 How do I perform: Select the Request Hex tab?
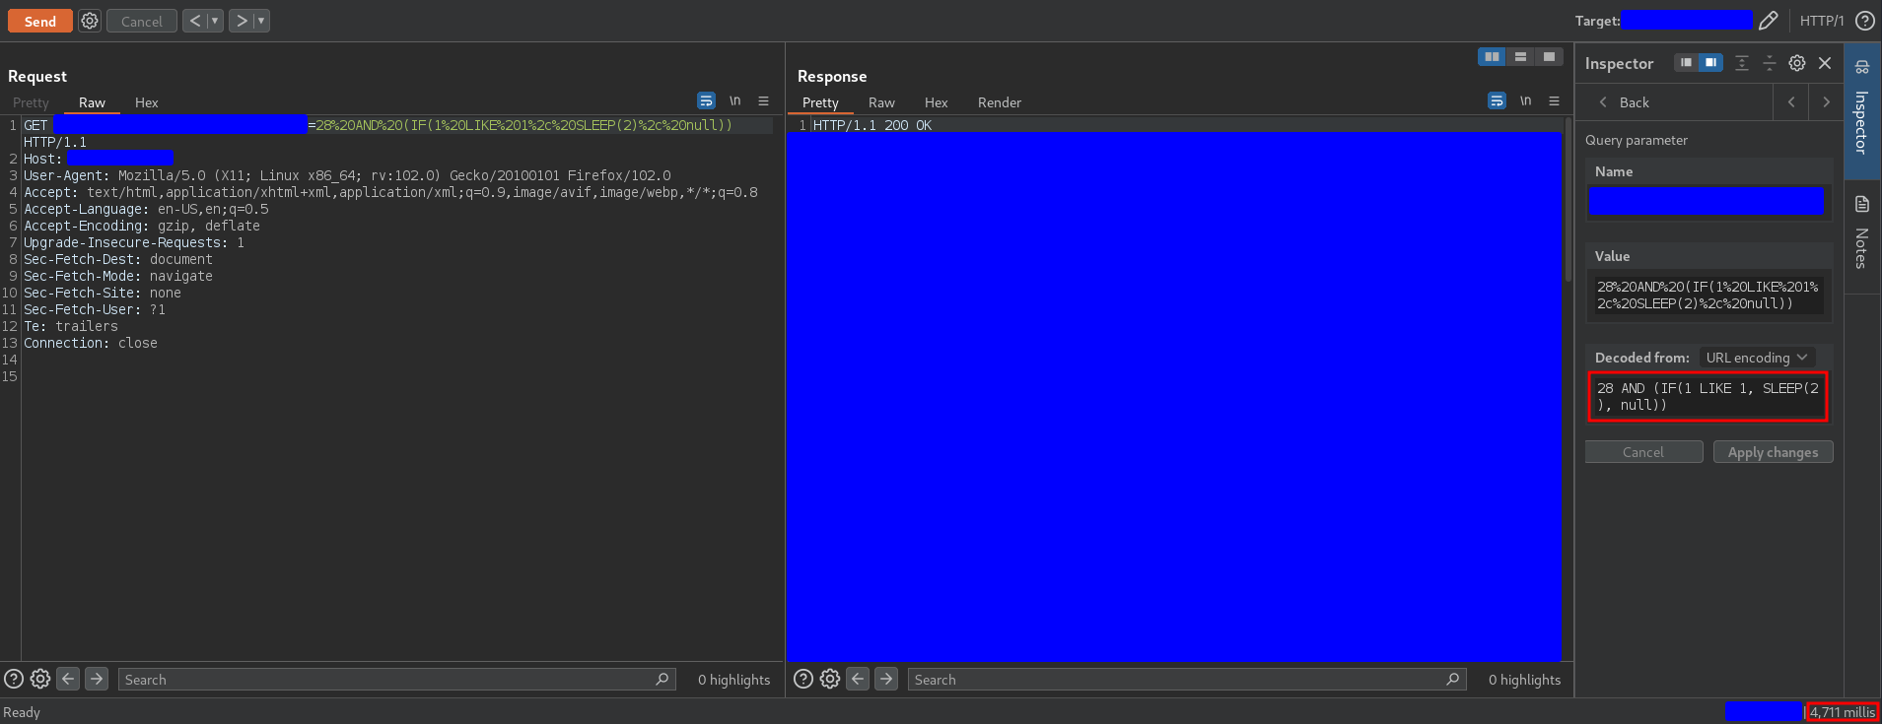(x=146, y=102)
